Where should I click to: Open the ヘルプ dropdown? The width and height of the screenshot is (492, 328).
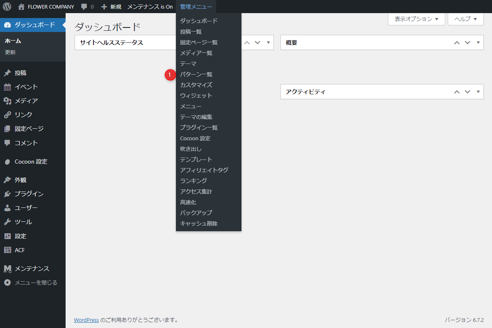[x=466, y=19]
